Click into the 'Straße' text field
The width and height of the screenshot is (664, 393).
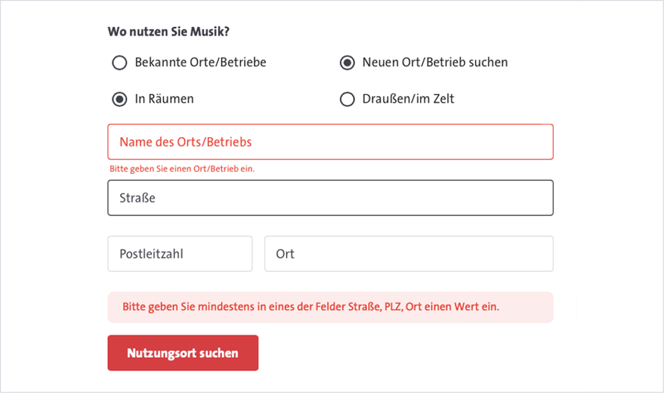pos(331,197)
